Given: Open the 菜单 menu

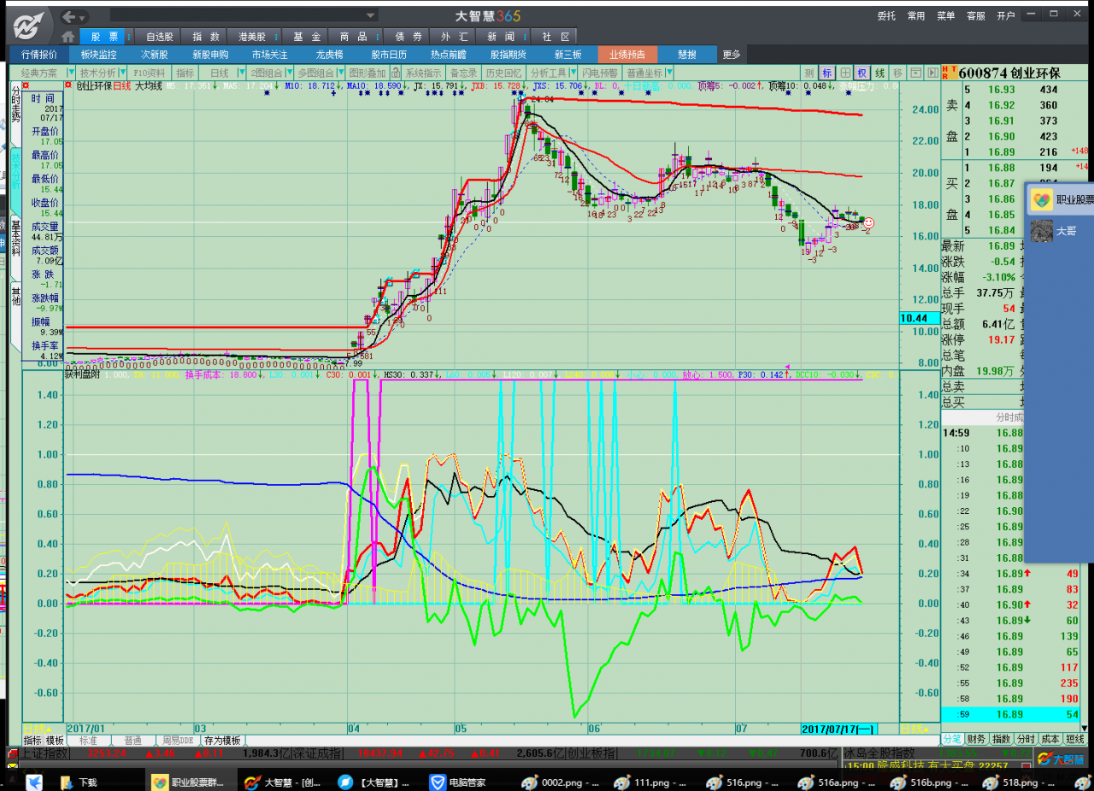Looking at the screenshot, I should 946,15.
